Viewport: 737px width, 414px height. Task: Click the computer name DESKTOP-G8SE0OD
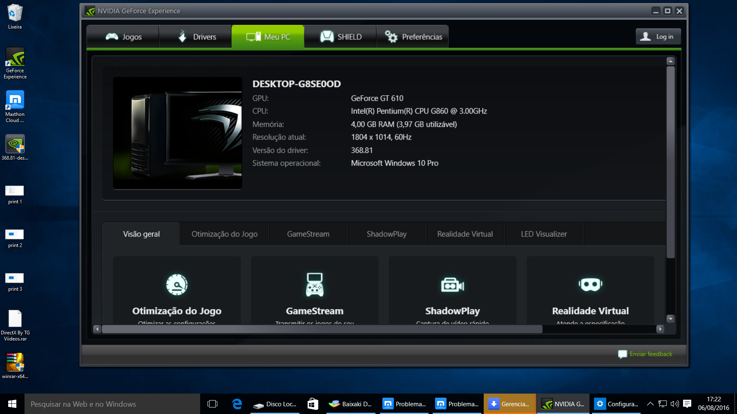[297, 84]
